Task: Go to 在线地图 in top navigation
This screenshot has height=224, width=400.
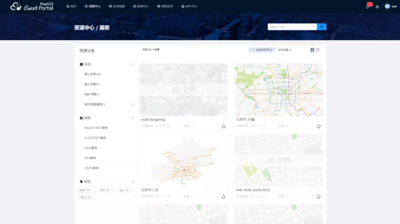Action: click(x=117, y=6)
